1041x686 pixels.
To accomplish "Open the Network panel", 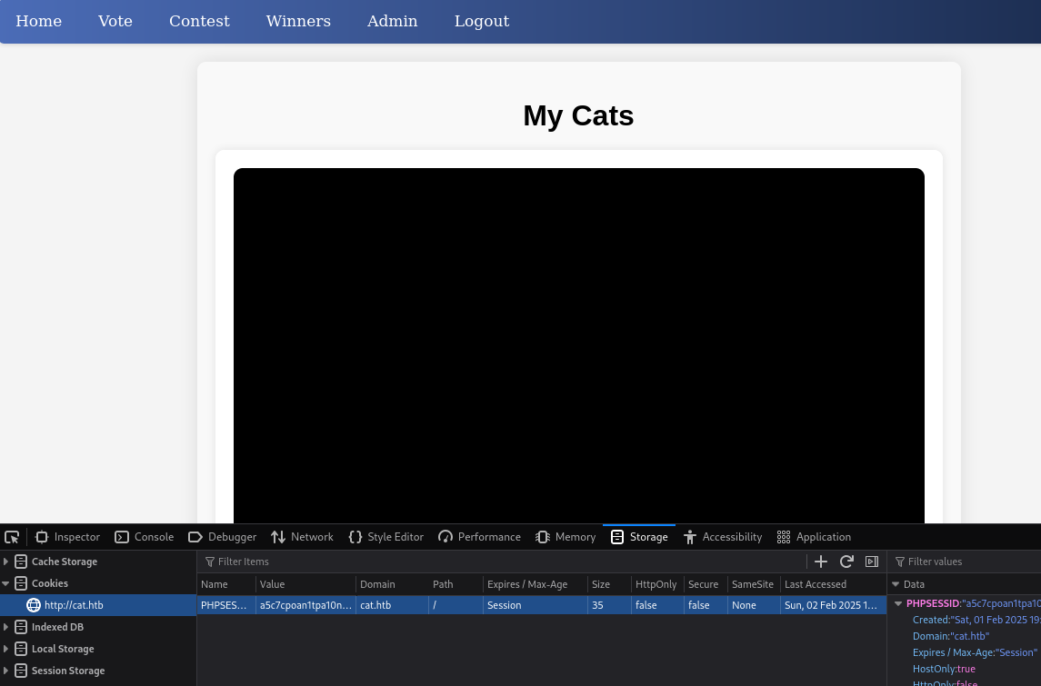I will 302,537.
